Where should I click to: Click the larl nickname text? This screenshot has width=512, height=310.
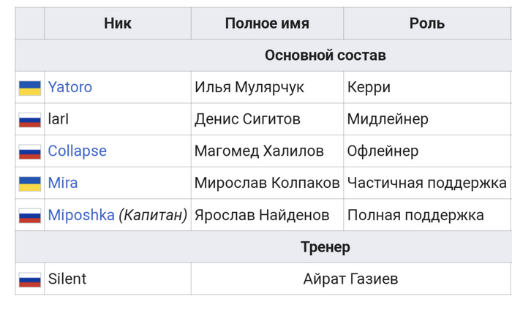click(59, 119)
